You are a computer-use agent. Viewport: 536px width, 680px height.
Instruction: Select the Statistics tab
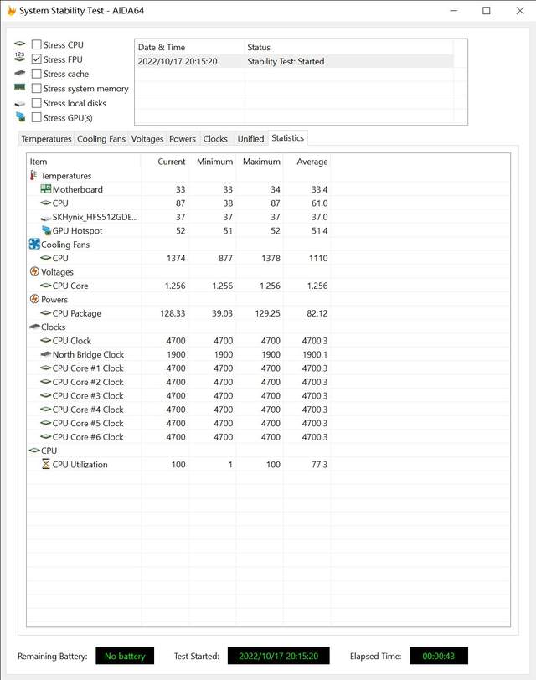tap(288, 138)
